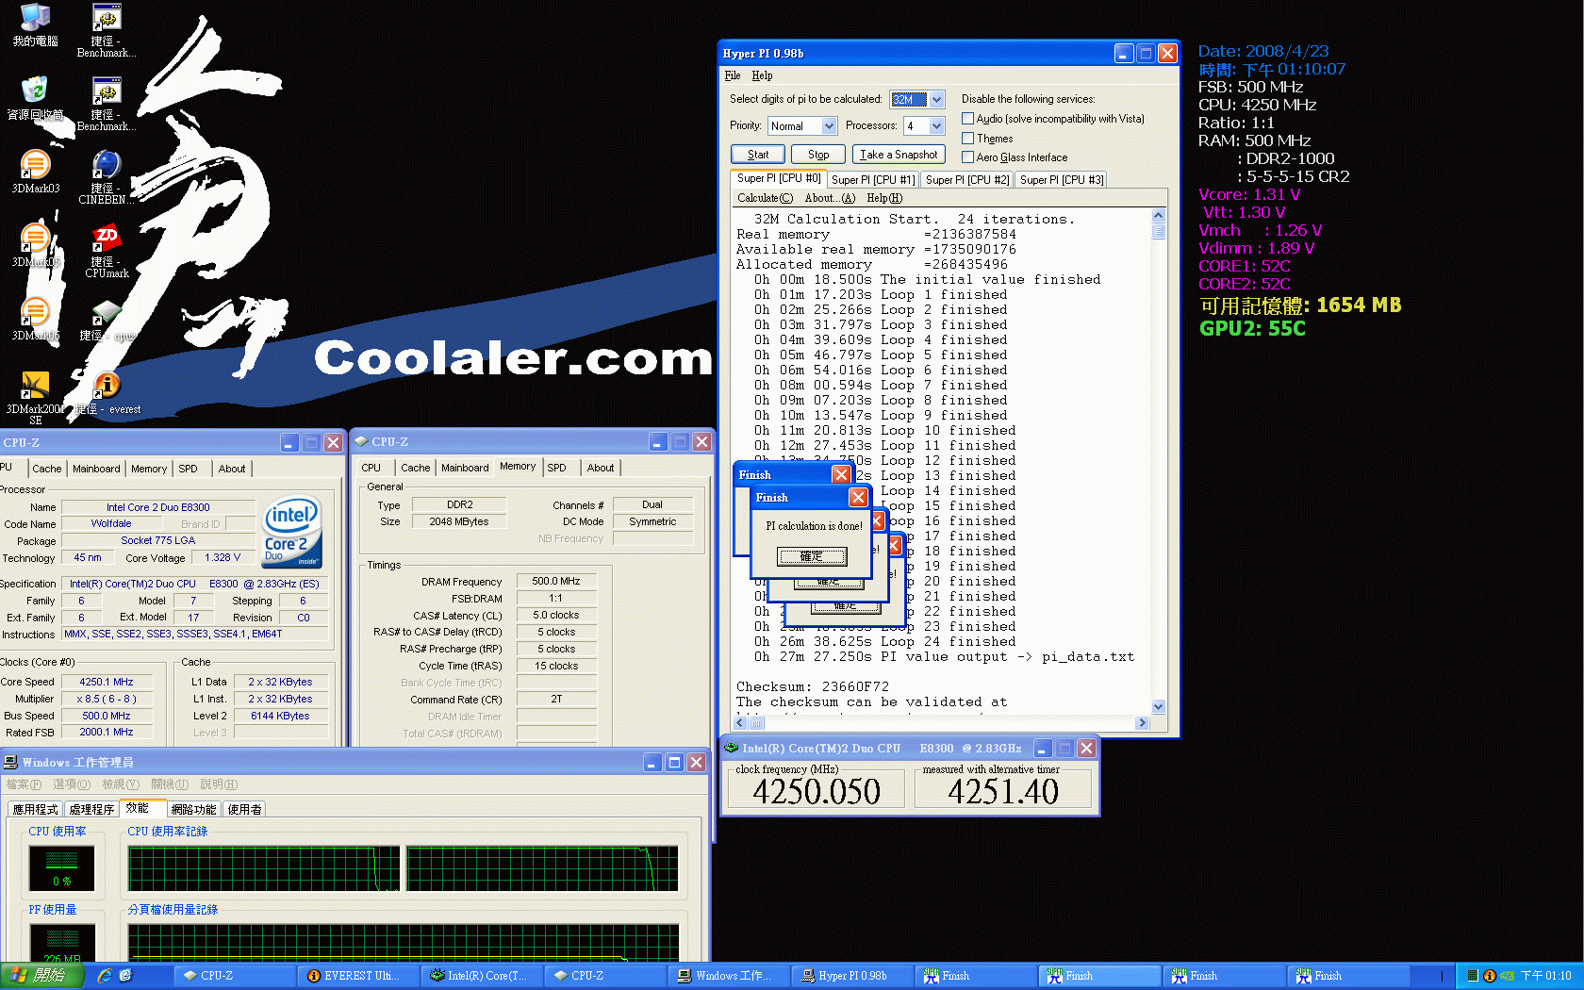1584x990 pixels.
Task: Switch to Networking tab in Task Manager
Action: click(x=193, y=809)
